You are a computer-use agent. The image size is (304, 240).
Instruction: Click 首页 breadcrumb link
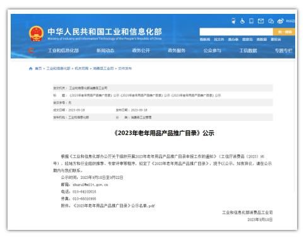[x=38, y=69]
